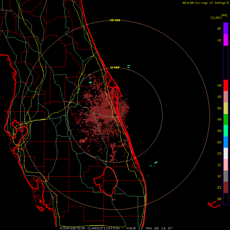Screen dimensions: 230x230
Task: Click the DS white legend swatch
Action: coord(226,153)
